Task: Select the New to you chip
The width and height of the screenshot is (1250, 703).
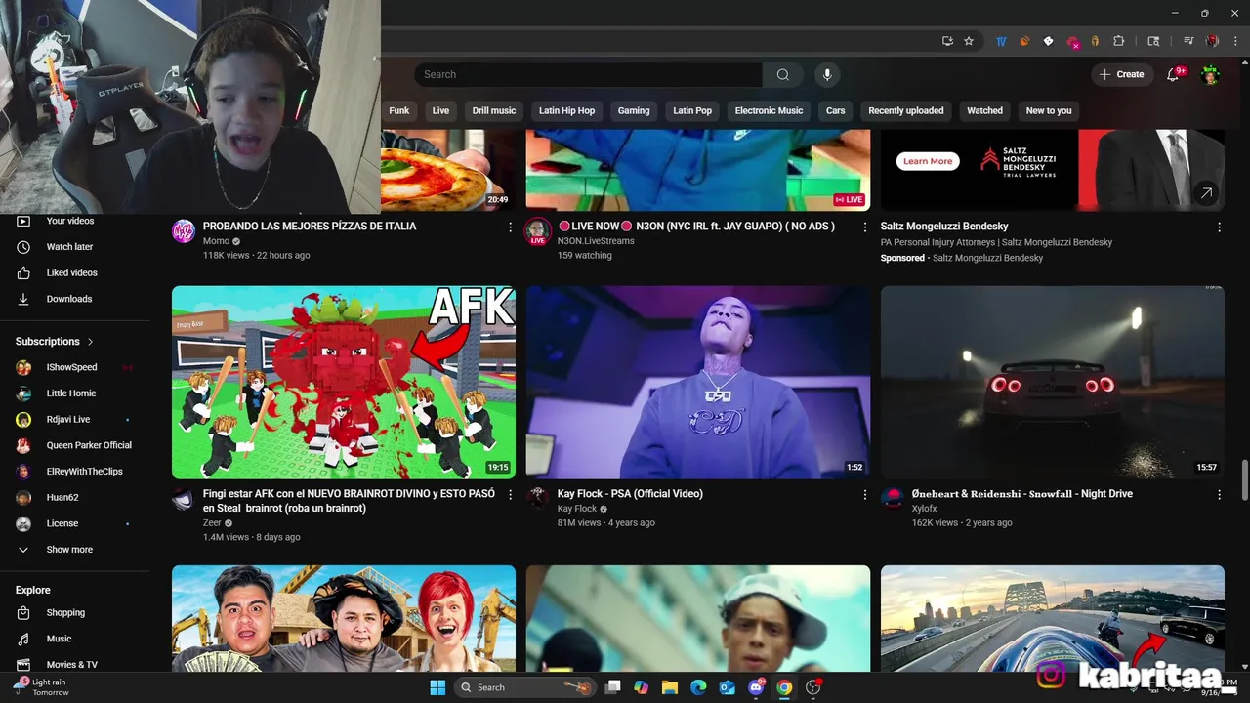Action: (x=1049, y=110)
